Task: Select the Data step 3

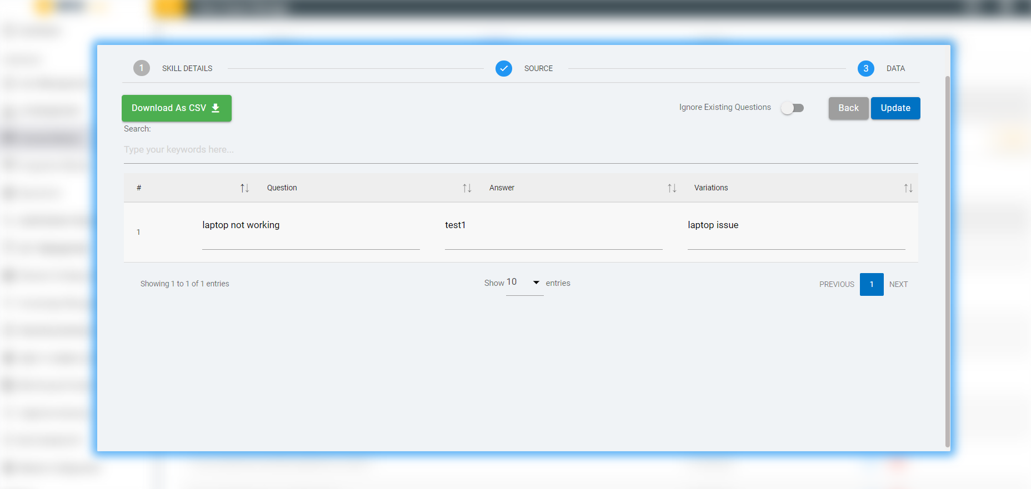Action: 866,68
